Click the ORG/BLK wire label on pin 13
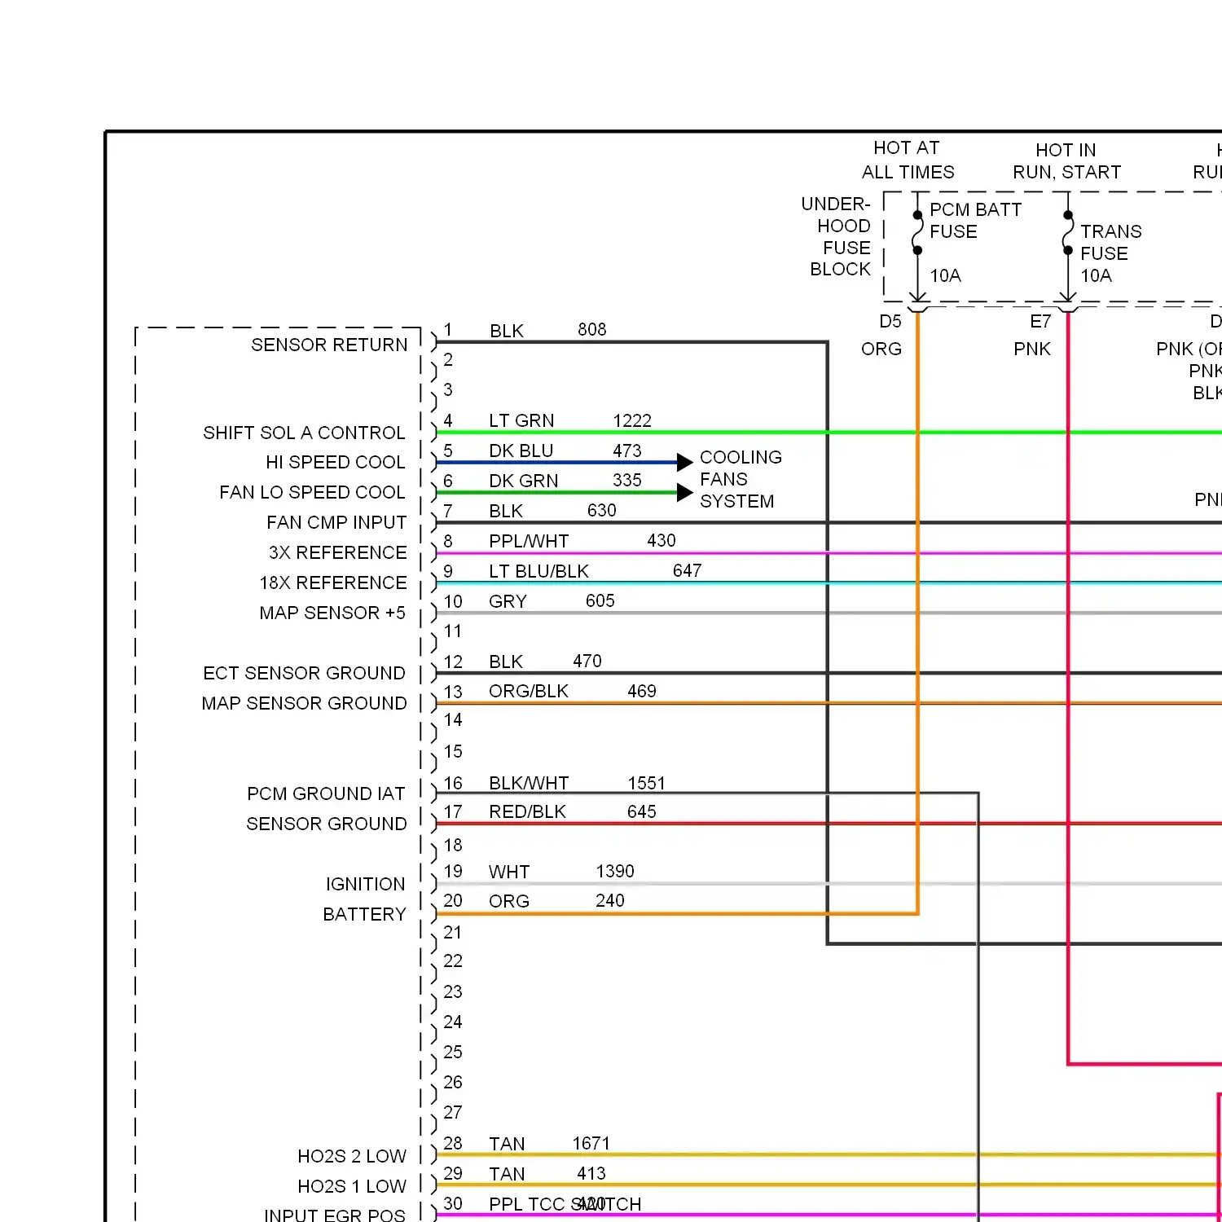Viewport: 1222px width, 1222px height. [x=529, y=691]
